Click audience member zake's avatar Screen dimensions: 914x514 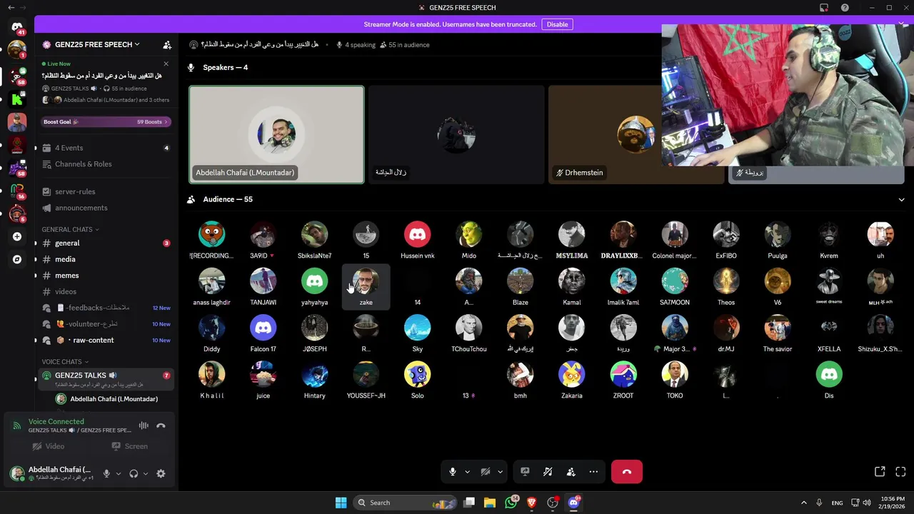click(x=366, y=281)
